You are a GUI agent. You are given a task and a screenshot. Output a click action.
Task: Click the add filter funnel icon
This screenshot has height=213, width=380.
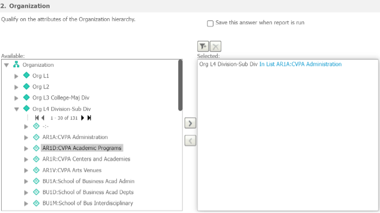point(203,46)
